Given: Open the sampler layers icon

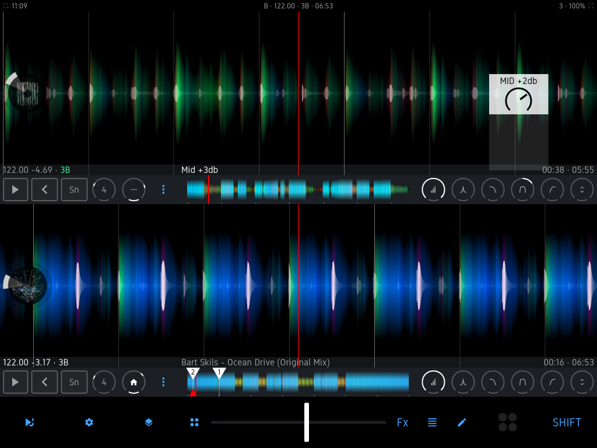Looking at the screenshot, I should [x=148, y=422].
